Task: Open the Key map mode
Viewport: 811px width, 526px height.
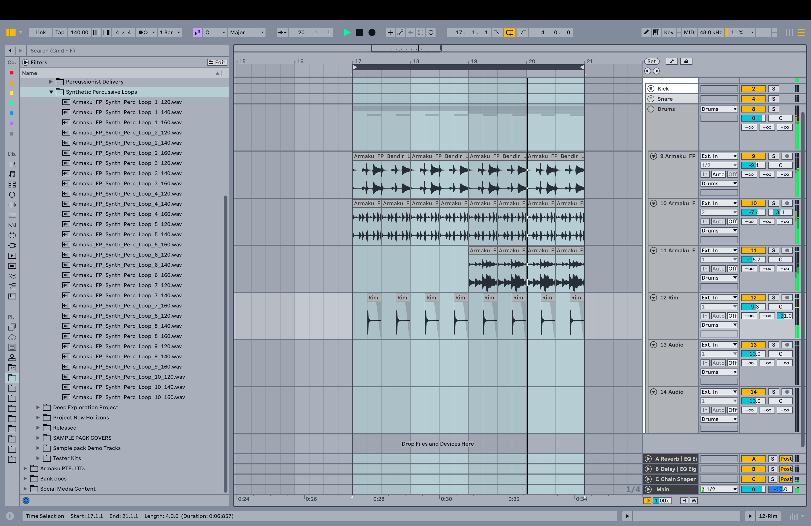Action: click(x=669, y=32)
